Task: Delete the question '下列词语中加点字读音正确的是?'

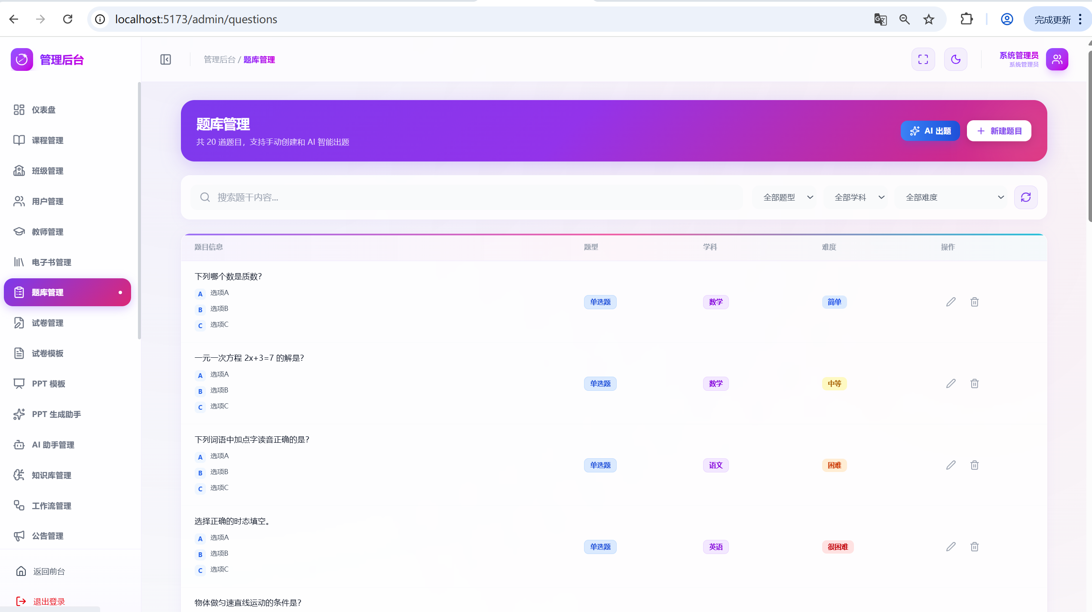Action: point(975,465)
